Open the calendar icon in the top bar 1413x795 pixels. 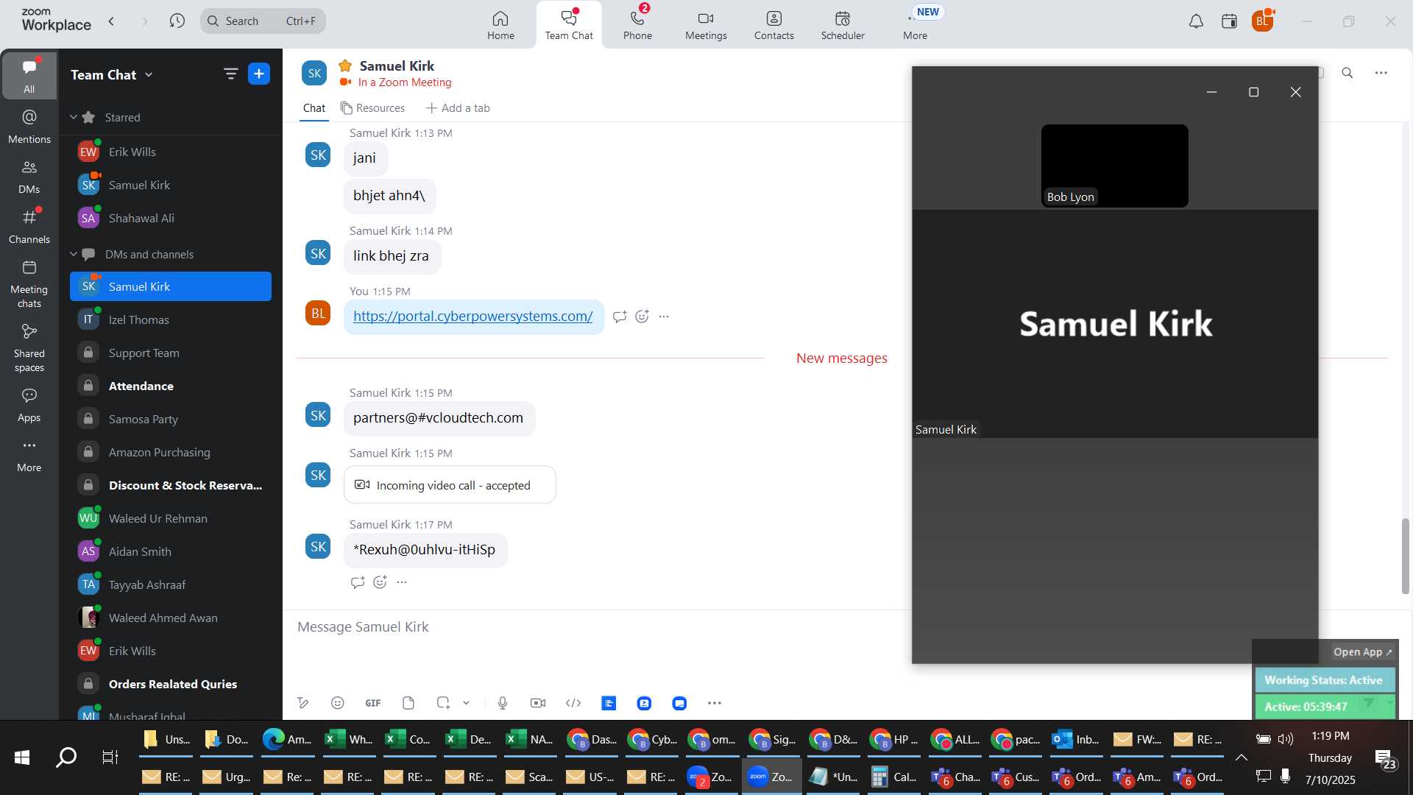[x=1229, y=21]
